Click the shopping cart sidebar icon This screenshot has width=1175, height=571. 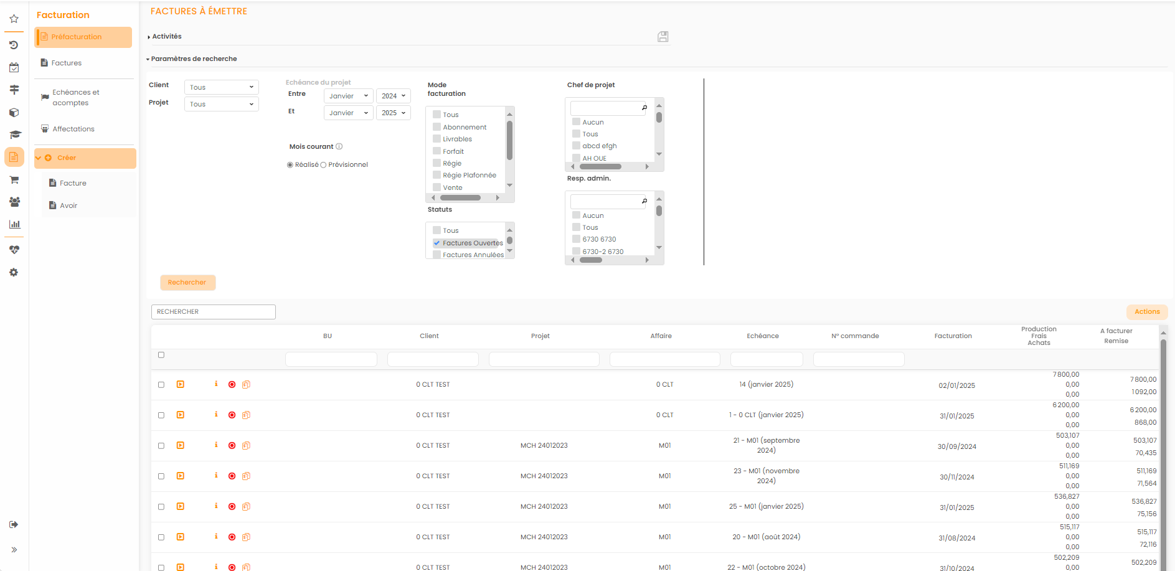14,180
